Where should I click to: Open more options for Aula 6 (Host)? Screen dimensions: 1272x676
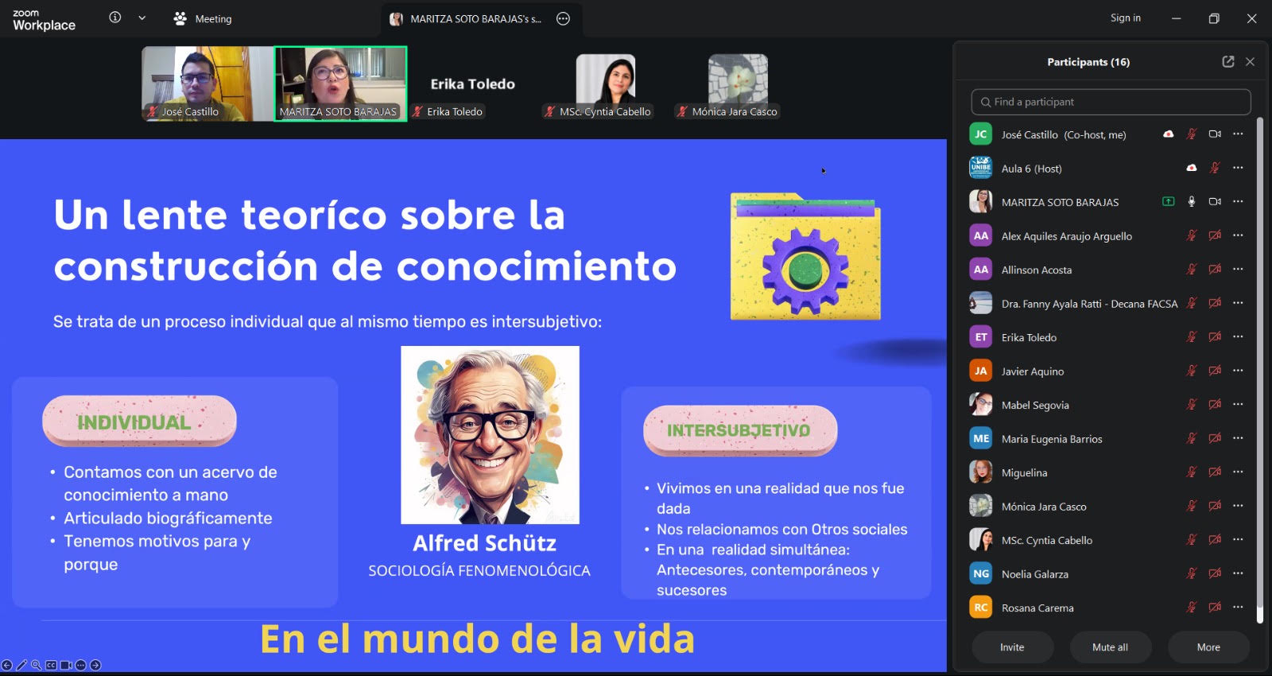pyautogui.click(x=1238, y=168)
